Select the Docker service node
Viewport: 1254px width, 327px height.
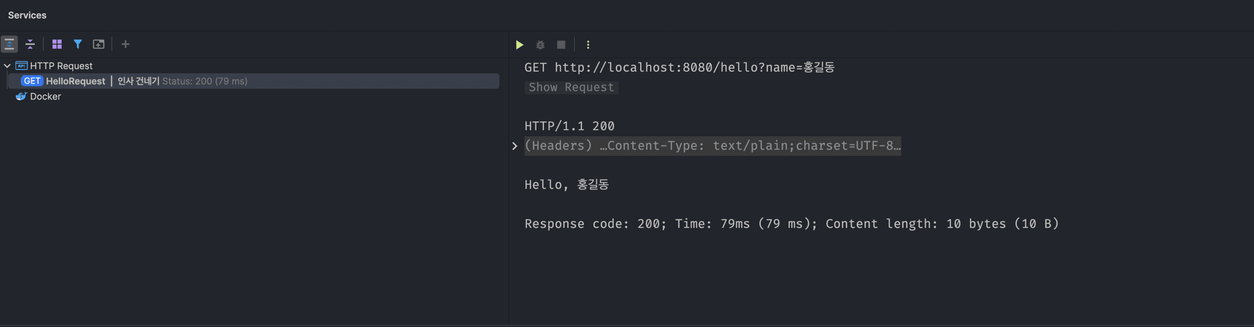(45, 97)
